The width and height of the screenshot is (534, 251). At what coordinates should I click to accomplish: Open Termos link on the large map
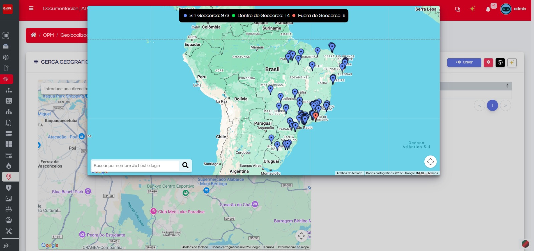click(x=433, y=173)
